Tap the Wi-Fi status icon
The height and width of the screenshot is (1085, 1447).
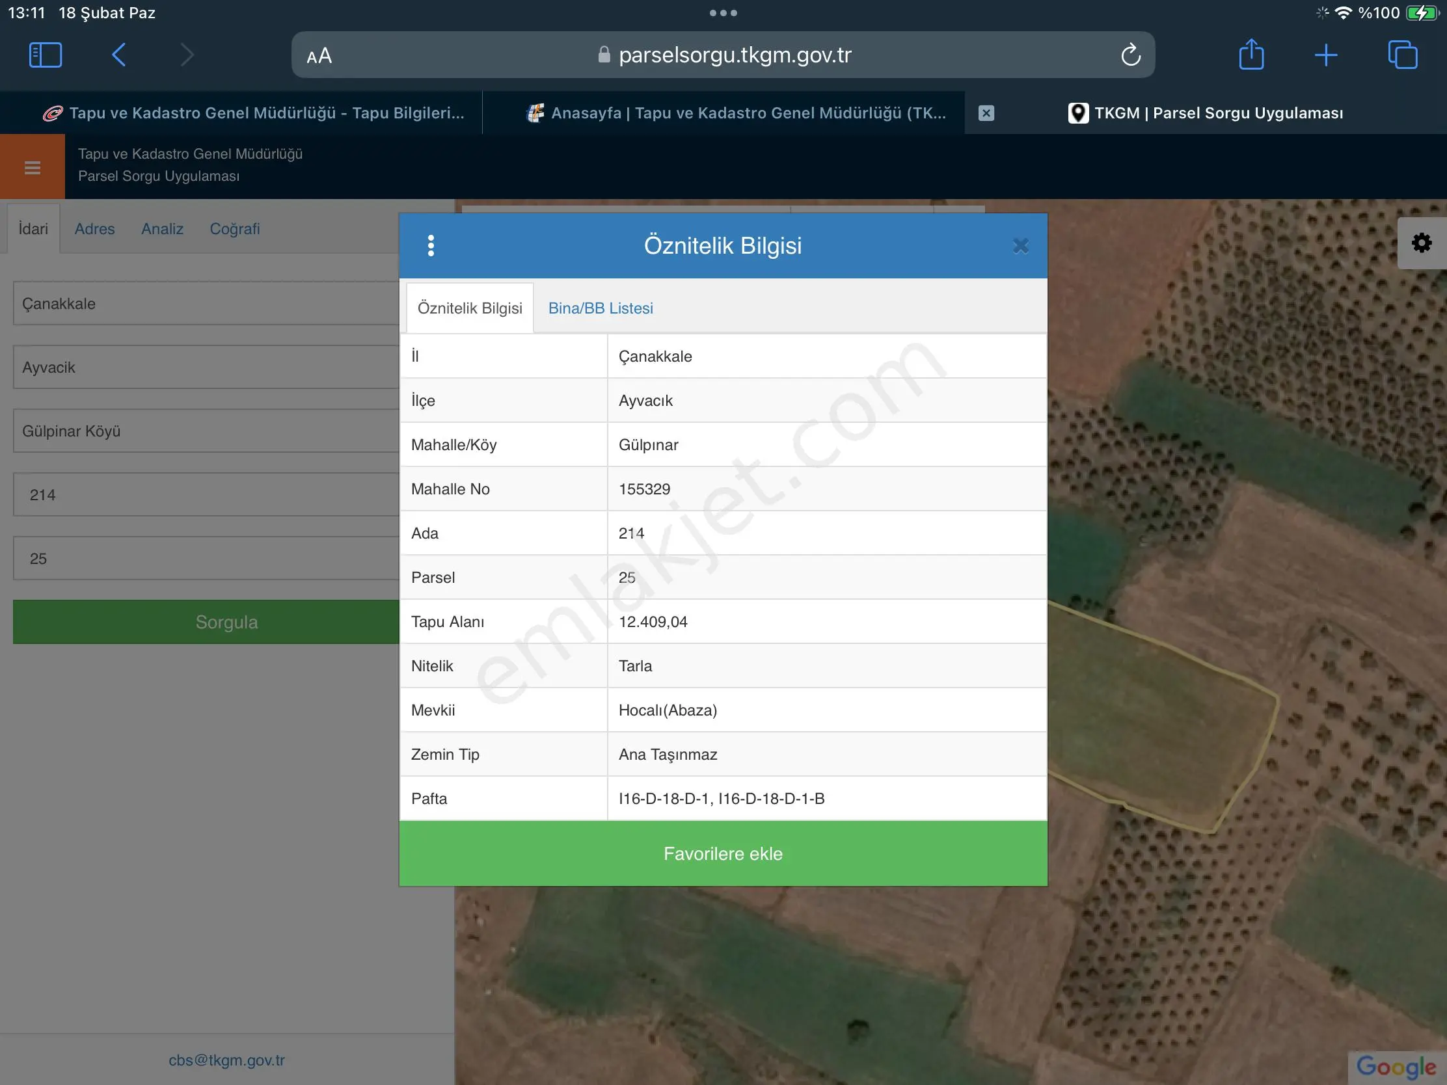1343,13
